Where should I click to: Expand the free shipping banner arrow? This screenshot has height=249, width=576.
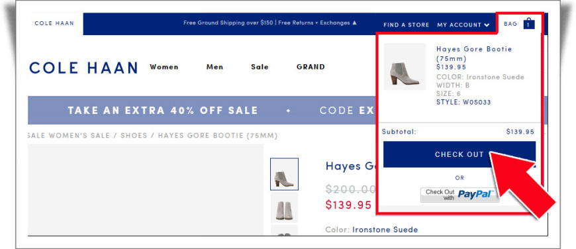tap(354, 23)
